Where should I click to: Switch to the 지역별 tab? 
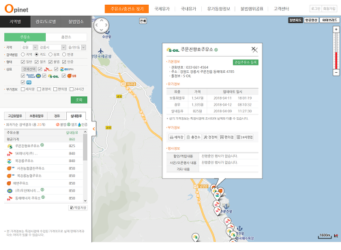click(x=15, y=22)
